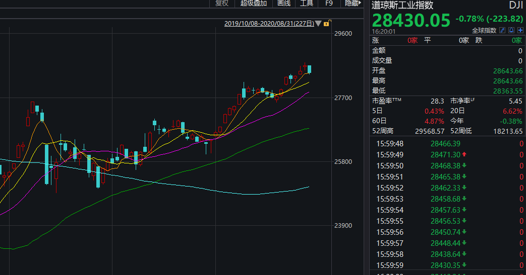Select the 15:59:56 tick price 28450.74

click(445, 232)
